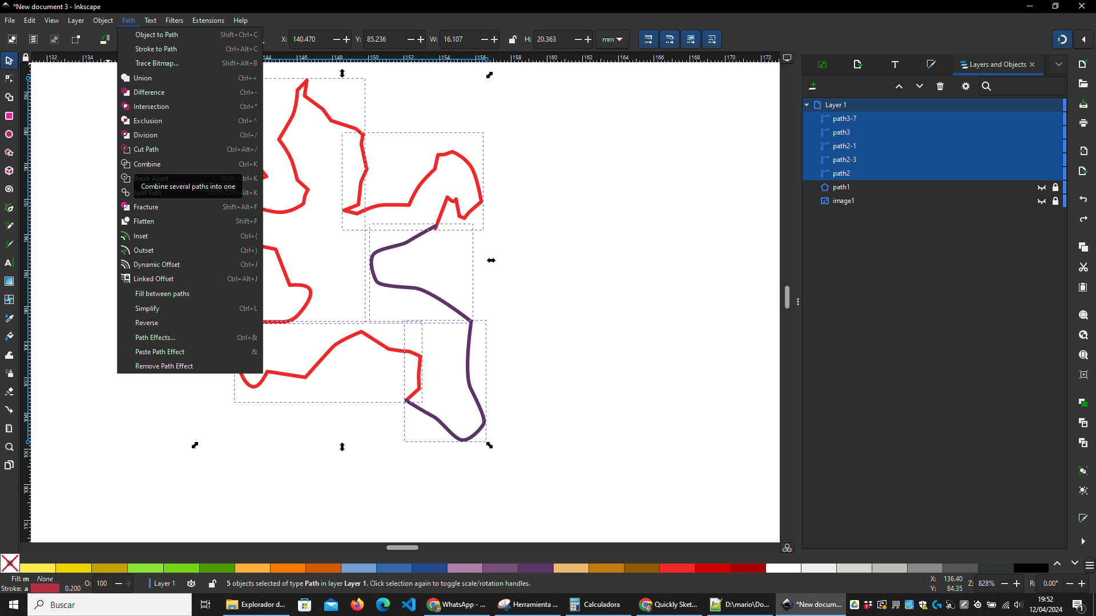The height and width of the screenshot is (616, 1096).
Task: Close the Layers and Objects tab
Action: click(1032, 64)
